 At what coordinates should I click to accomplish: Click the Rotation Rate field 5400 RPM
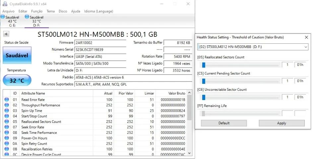click(178, 56)
